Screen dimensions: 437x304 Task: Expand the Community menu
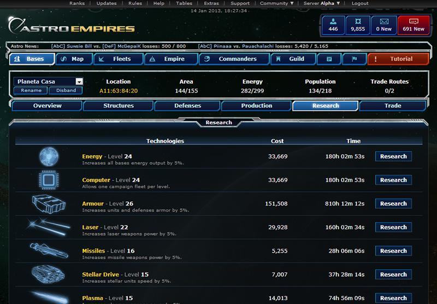(x=276, y=3)
